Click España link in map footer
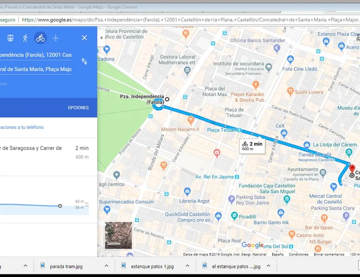360x277 pixels. click(278, 254)
